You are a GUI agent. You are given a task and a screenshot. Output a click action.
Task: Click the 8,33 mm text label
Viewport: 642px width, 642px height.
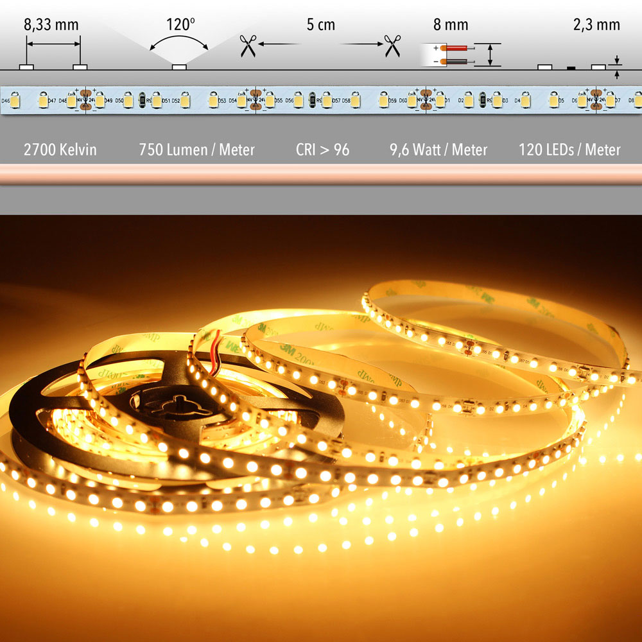(x=51, y=25)
